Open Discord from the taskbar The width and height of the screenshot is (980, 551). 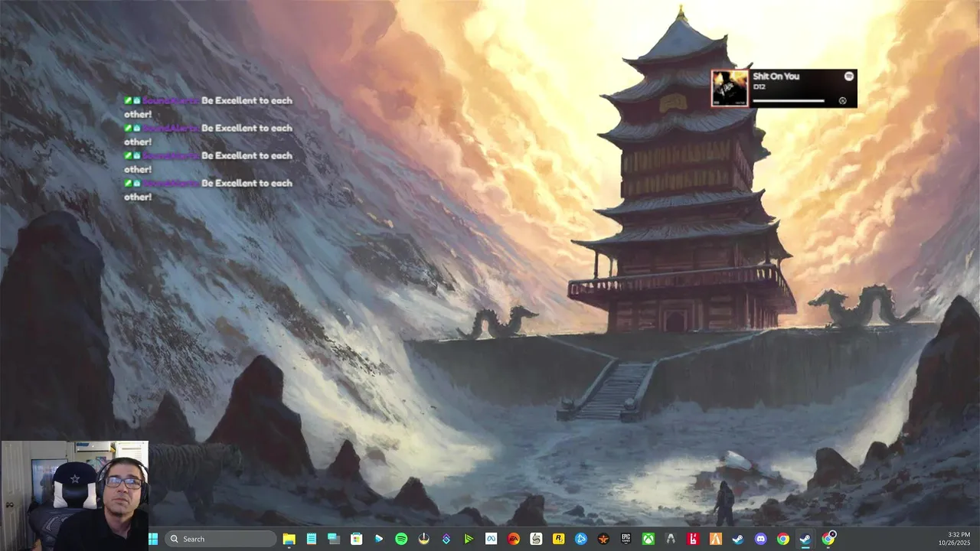[x=760, y=539]
